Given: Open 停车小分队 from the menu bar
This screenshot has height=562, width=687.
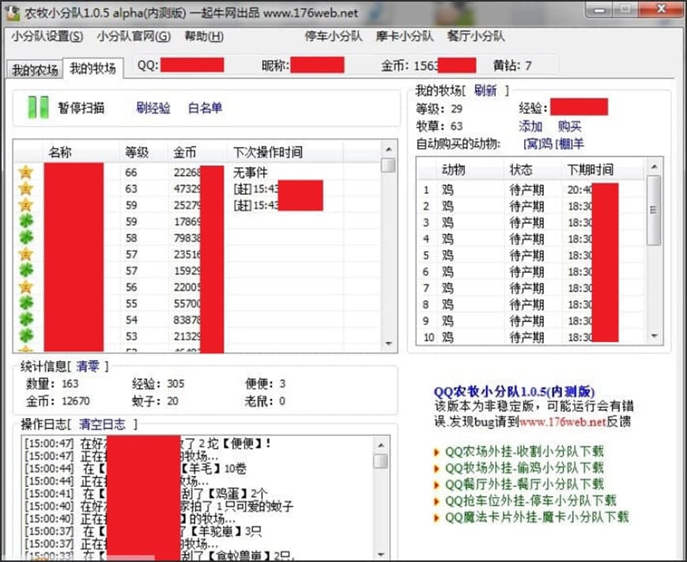Looking at the screenshot, I should click(x=334, y=36).
